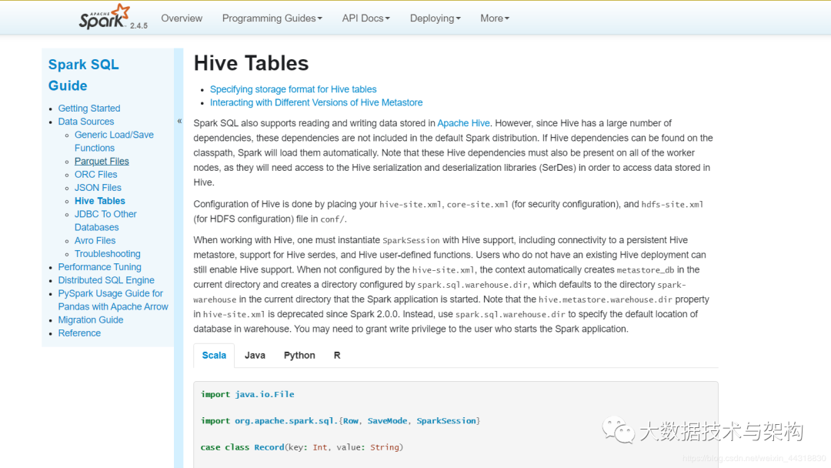Open the Migration Guide
831x468 pixels.
91,319
